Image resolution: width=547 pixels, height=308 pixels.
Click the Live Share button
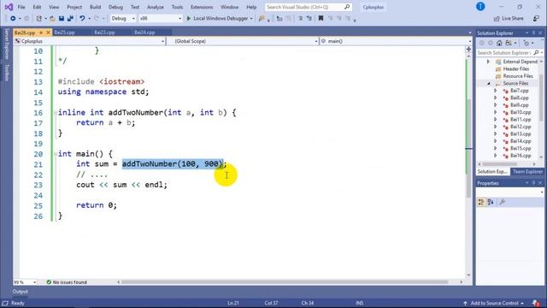click(x=509, y=19)
